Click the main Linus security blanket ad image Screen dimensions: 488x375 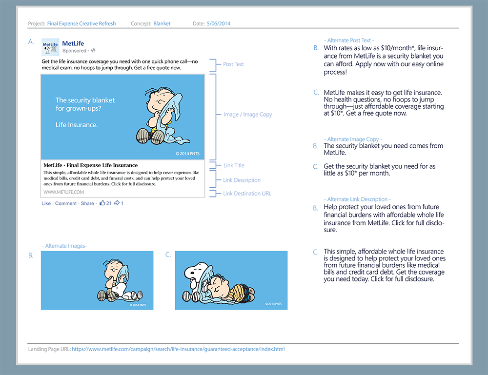(x=122, y=117)
